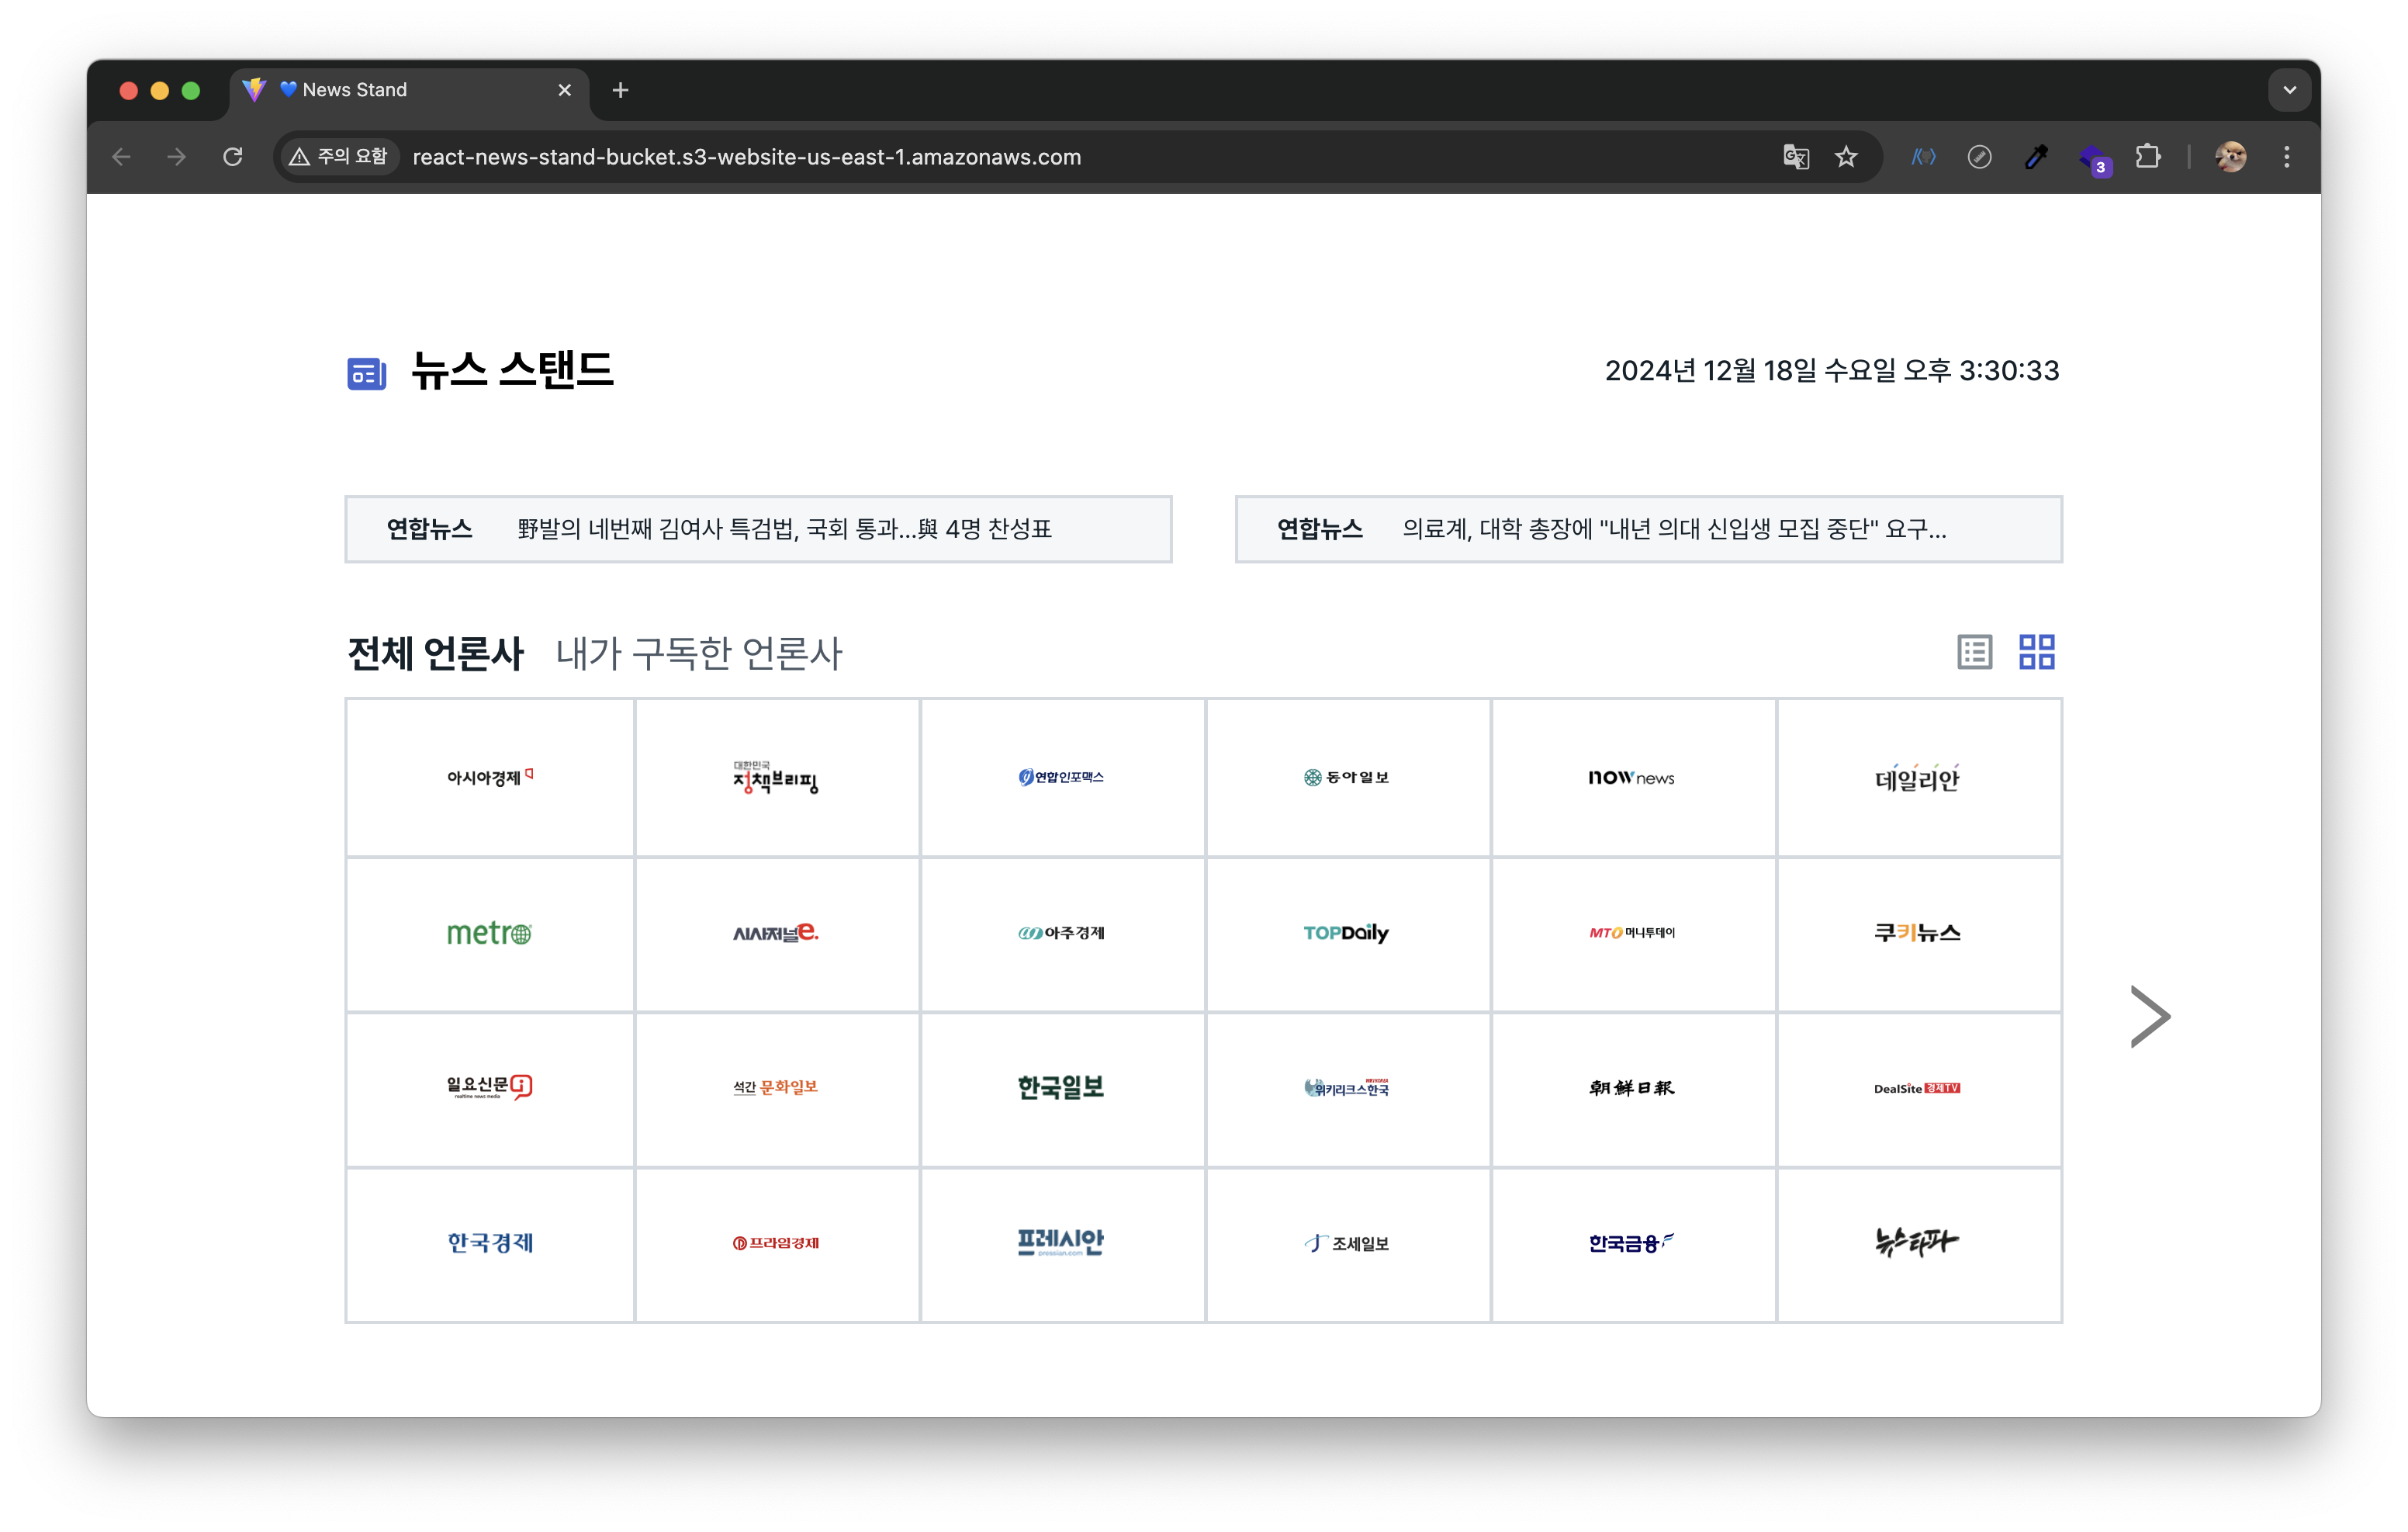Click the address bar URL field

click(x=746, y=157)
